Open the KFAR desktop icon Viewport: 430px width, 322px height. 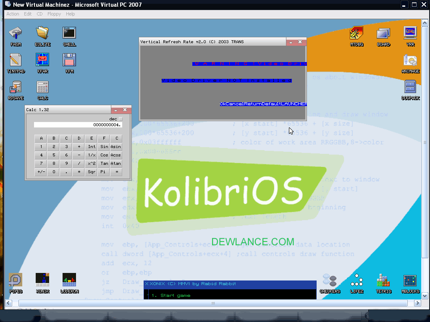coord(42,63)
